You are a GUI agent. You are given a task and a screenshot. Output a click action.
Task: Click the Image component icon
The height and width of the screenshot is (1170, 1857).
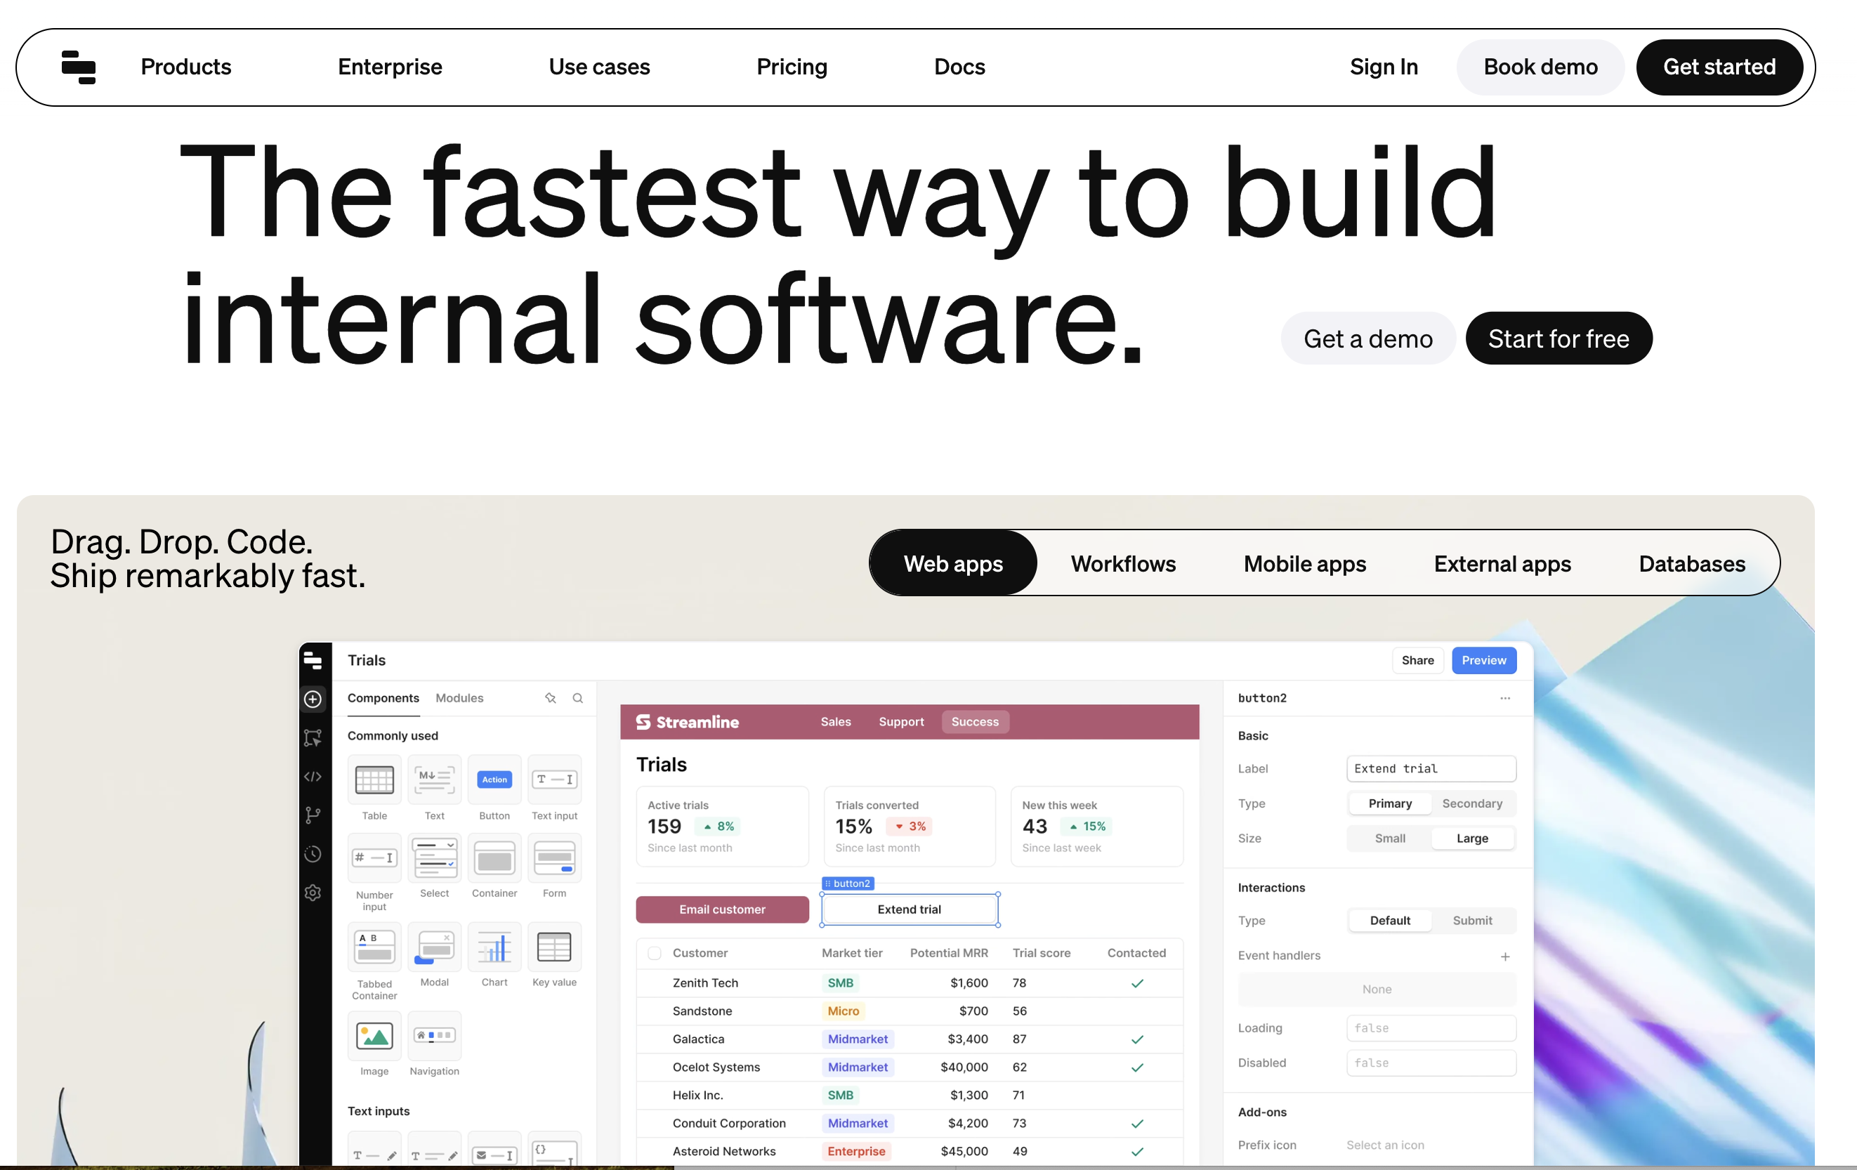374,1037
